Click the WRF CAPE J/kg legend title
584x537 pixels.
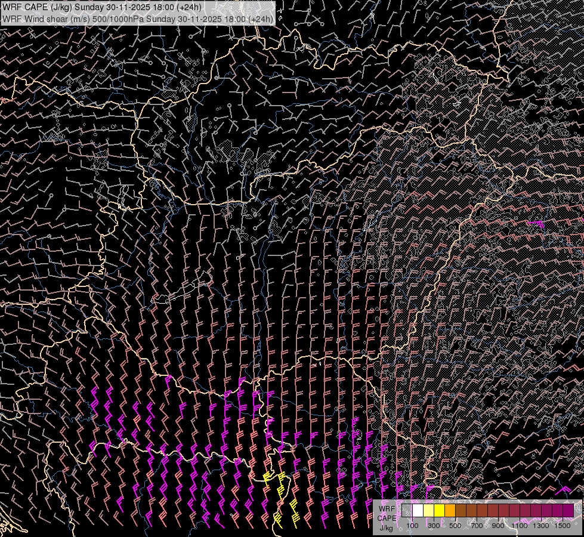pyautogui.click(x=387, y=517)
